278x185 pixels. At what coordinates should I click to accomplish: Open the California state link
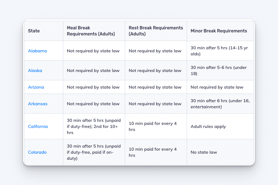(x=38, y=126)
